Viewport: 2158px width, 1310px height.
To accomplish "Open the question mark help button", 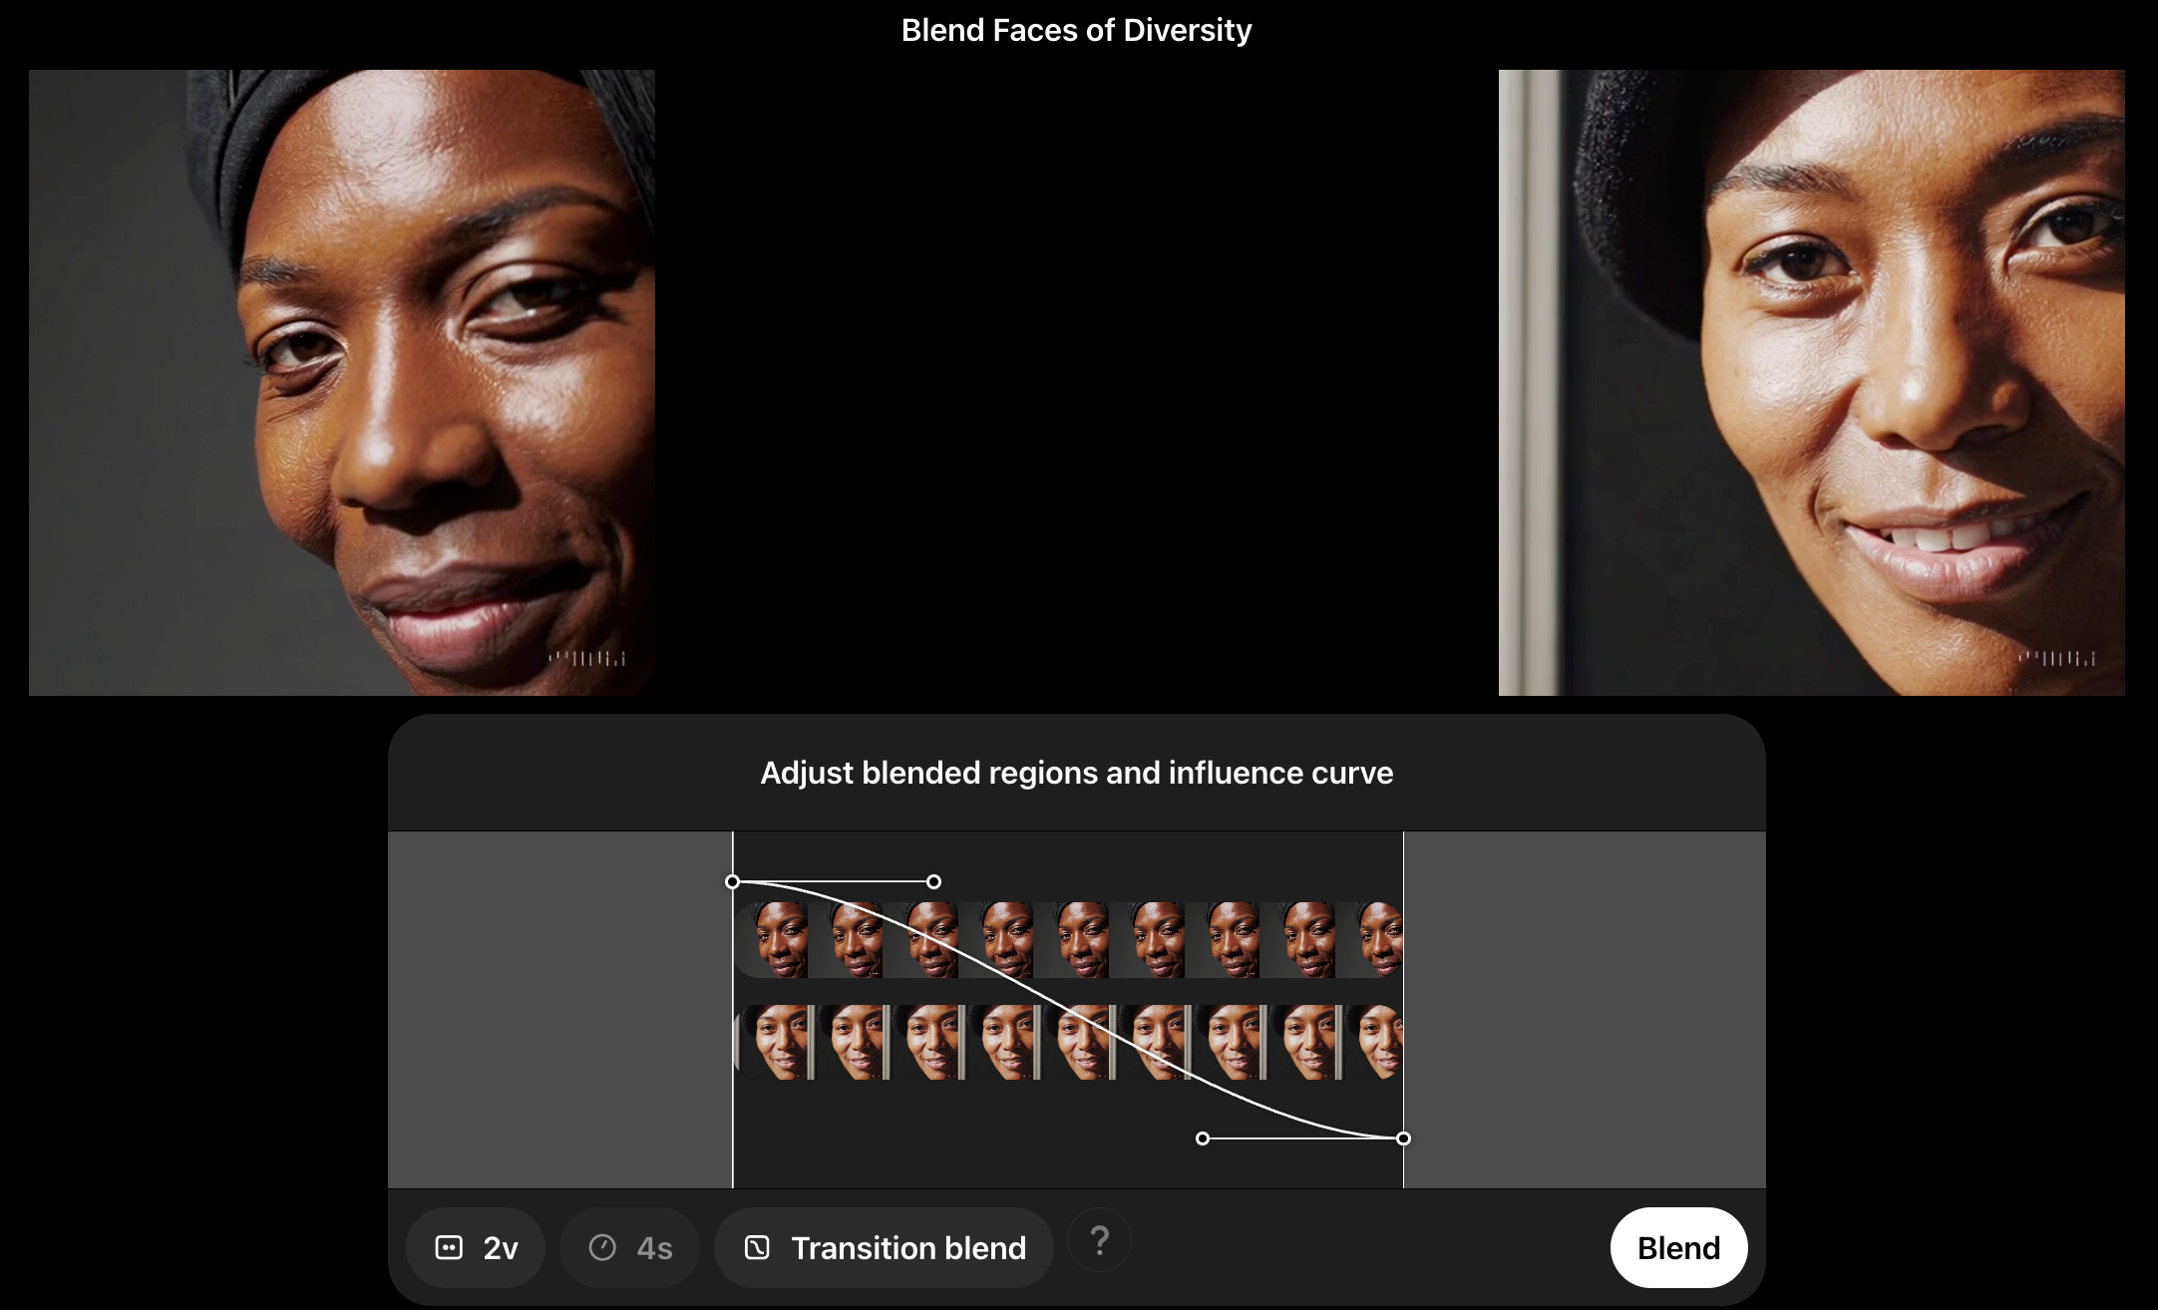I will point(1099,1240).
